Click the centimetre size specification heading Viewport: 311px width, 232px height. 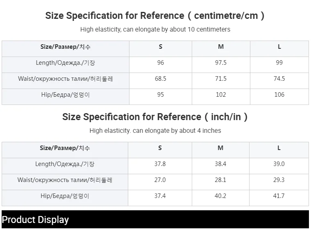point(155,16)
